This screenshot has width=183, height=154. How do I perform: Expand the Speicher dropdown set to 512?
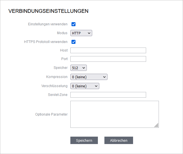(79, 68)
